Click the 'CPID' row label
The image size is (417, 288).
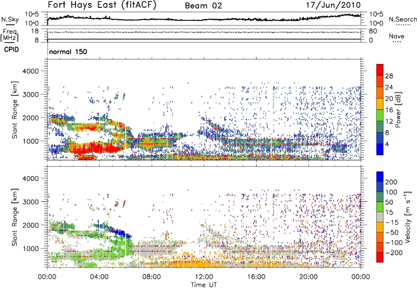tap(11, 49)
